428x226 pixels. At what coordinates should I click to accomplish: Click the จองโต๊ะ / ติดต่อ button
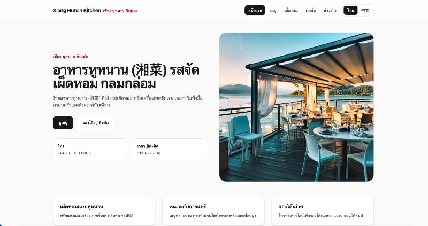(96, 123)
